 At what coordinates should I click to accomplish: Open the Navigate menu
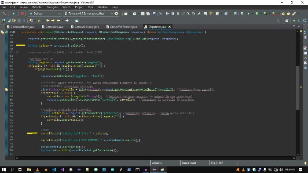point(52,7)
